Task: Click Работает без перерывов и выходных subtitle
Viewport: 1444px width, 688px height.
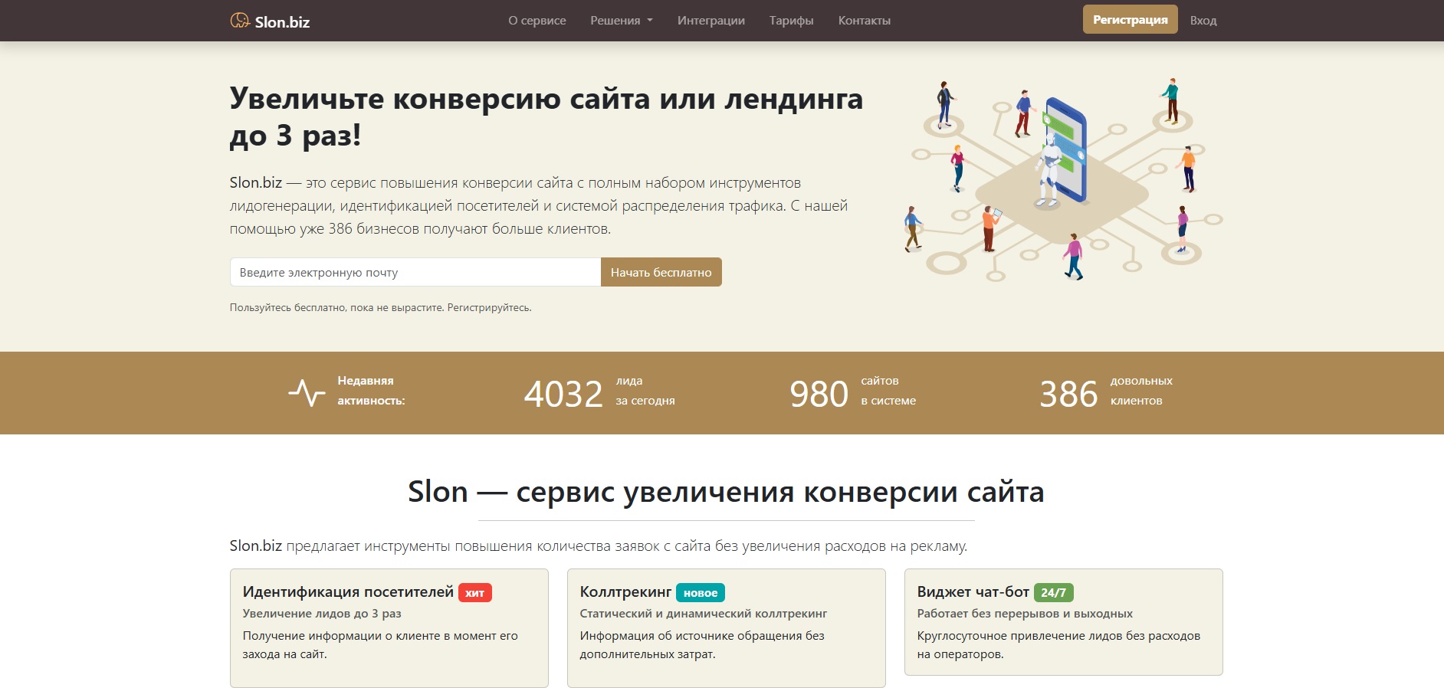Action: click(1025, 614)
